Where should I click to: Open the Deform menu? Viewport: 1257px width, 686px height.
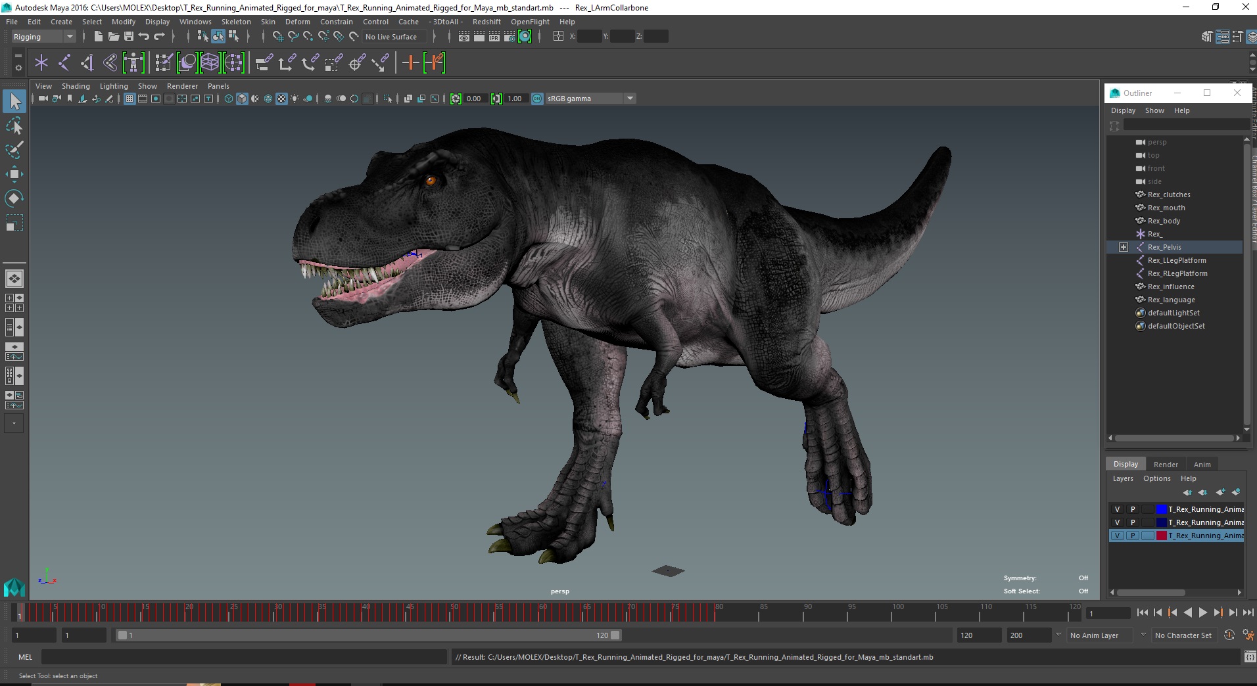pos(297,22)
